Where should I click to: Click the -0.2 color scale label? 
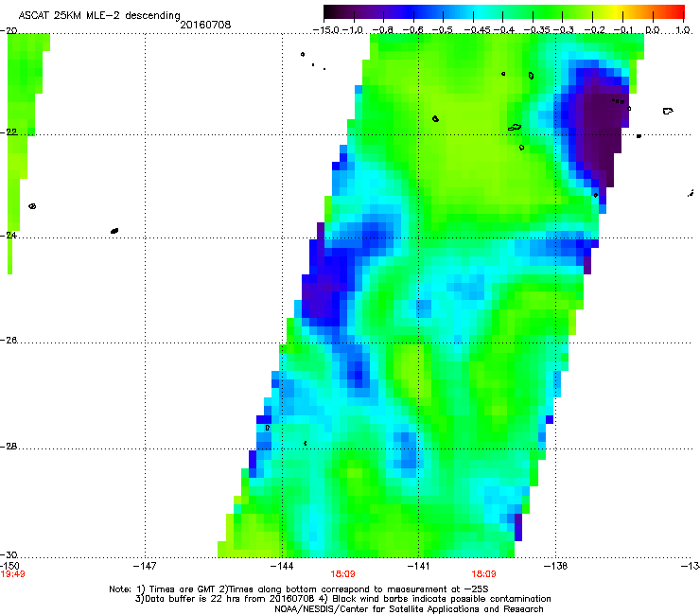click(x=595, y=30)
